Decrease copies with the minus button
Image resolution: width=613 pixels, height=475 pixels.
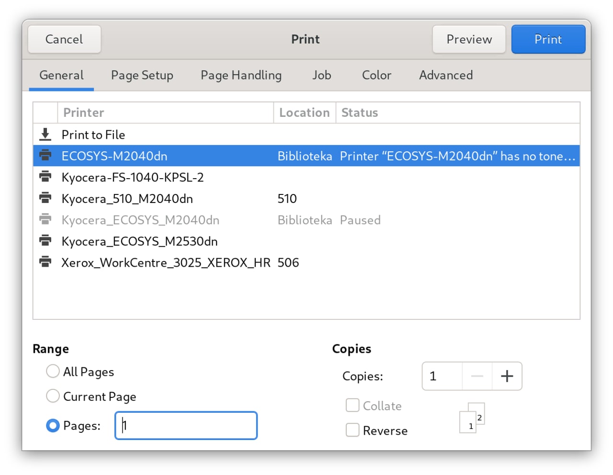pos(477,376)
